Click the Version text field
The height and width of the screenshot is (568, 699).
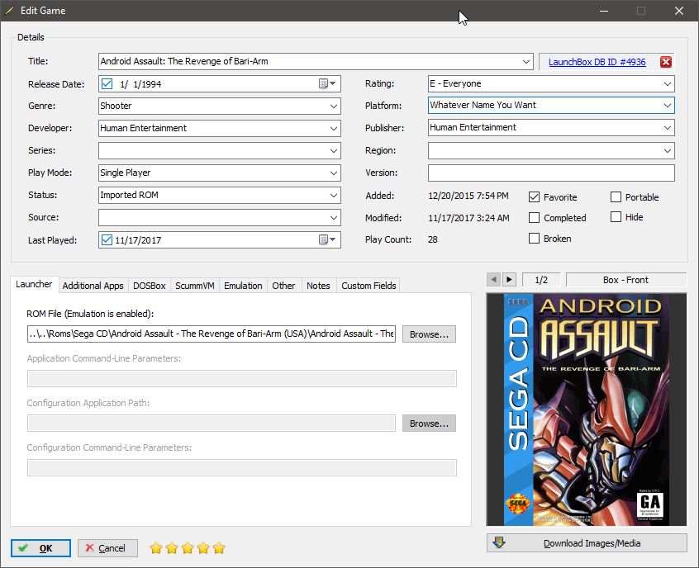tap(551, 173)
